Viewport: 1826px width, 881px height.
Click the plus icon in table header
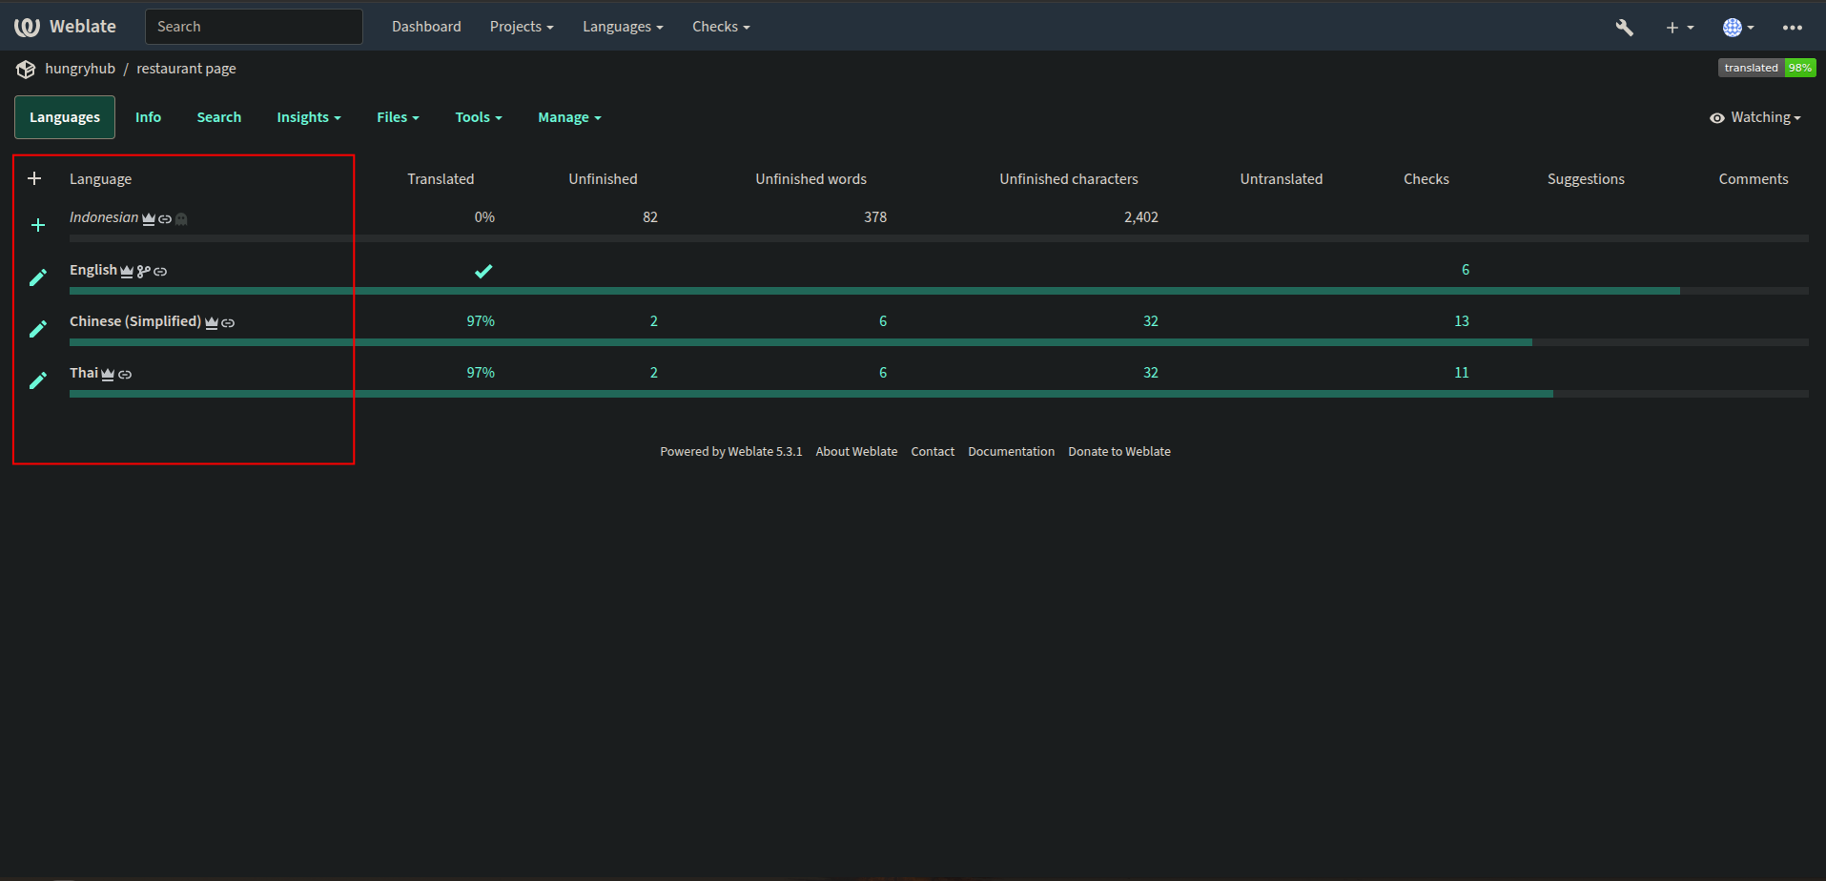[34, 179]
